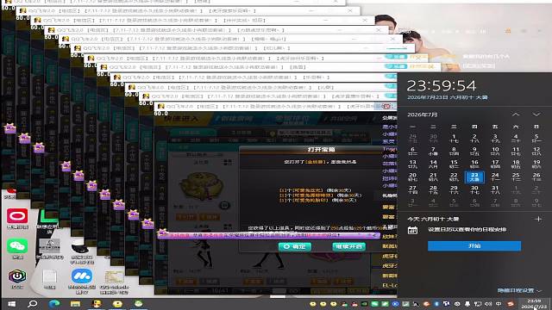Click the 2026年7月 month header
Screen dimensions: 552x310
pyautogui.click(x=422, y=115)
